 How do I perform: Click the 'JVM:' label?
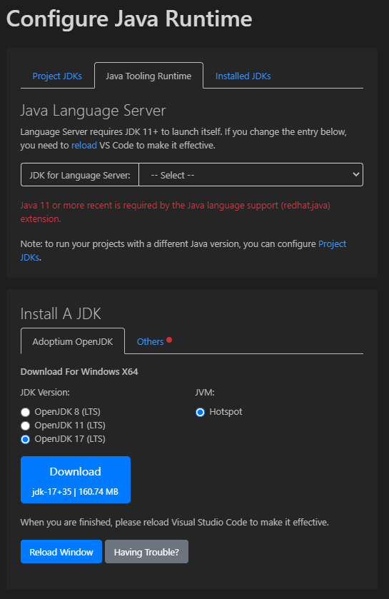[x=205, y=393]
